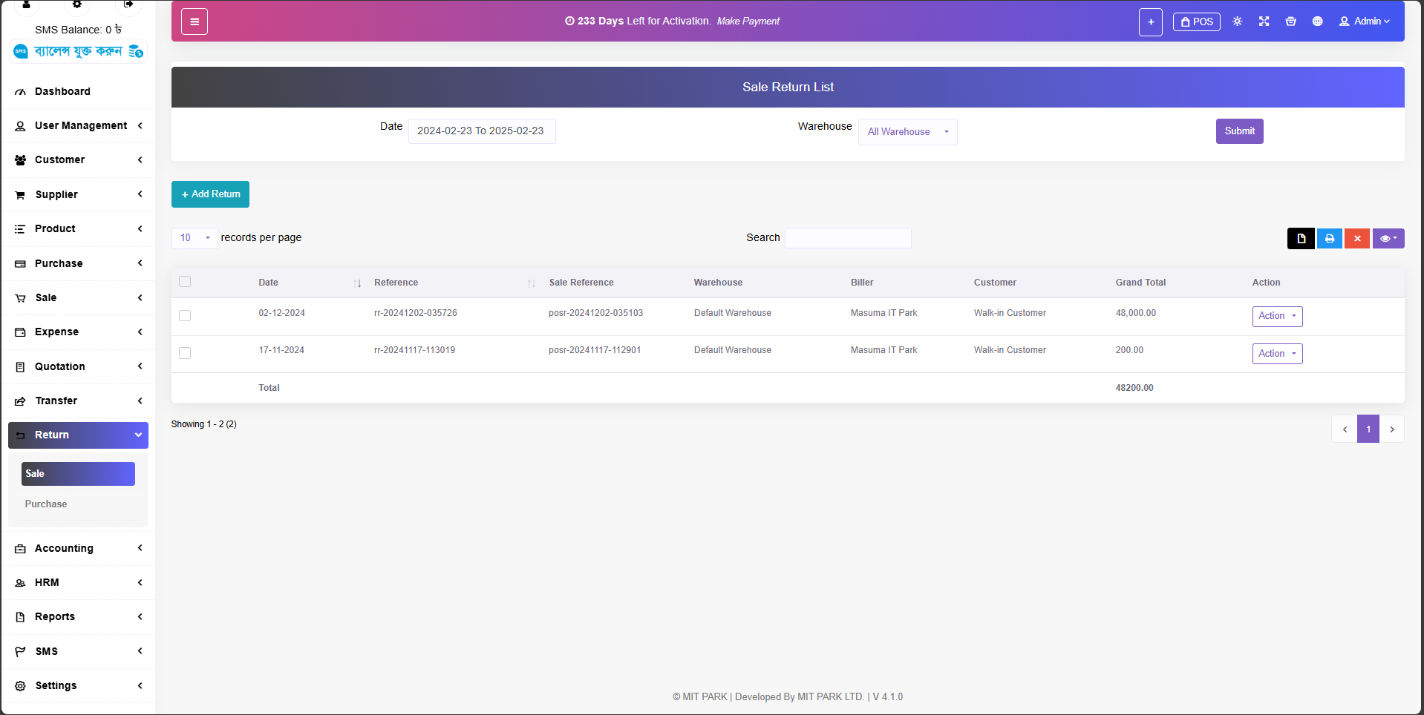This screenshot has width=1424, height=715.
Task: Open Purchase under the Return submenu
Action: pyautogui.click(x=46, y=504)
